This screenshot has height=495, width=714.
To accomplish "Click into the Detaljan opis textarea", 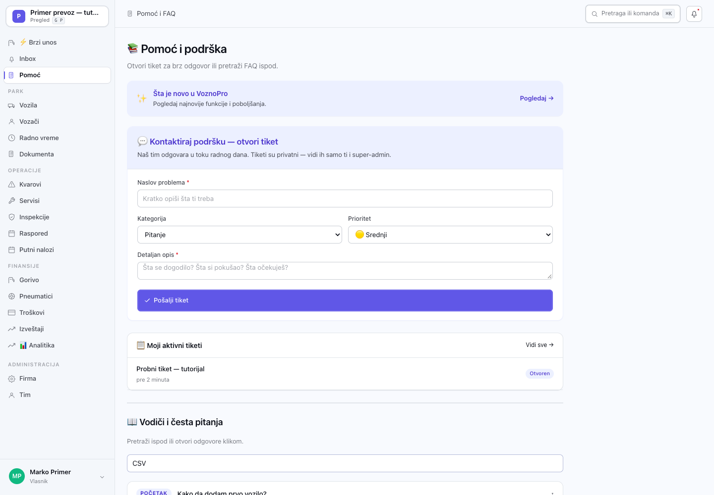I will point(345,271).
